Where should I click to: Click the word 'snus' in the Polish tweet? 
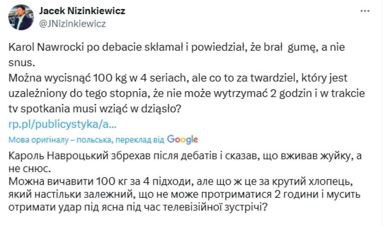20,62
